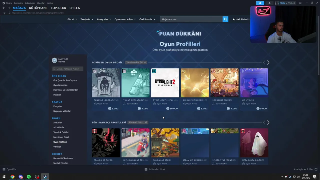Switch to the TOPLULUK tab
This screenshot has width=320, height=180.
tap(58, 8)
